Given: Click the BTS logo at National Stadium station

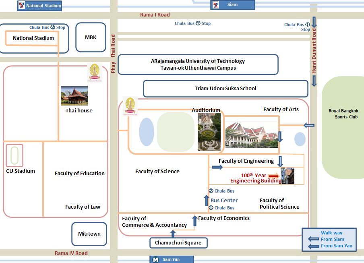Looking at the screenshot, I should point(22,6).
